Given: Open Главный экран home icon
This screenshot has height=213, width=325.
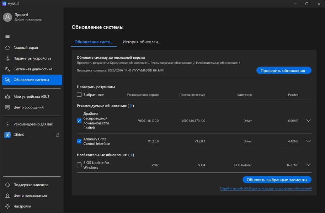Looking at the screenshot, I should (x=7, y=48).
